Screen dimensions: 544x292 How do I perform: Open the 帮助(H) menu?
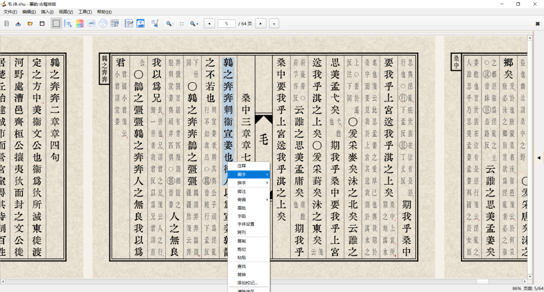(104, 12)
